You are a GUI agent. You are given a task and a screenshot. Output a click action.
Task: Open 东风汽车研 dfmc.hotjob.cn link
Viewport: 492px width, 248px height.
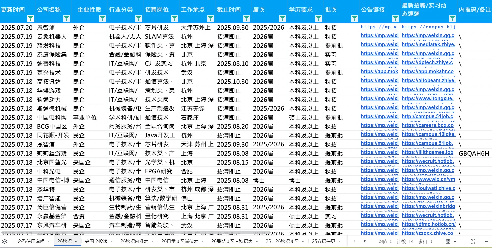point(429,224)
